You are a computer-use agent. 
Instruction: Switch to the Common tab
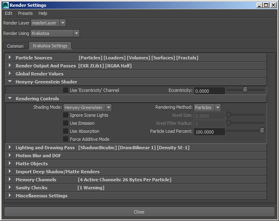click(x=15, y=46)
